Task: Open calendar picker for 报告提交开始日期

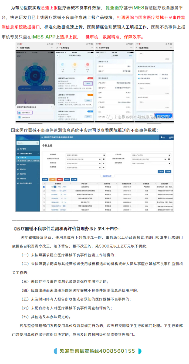Action: (104, 159)
